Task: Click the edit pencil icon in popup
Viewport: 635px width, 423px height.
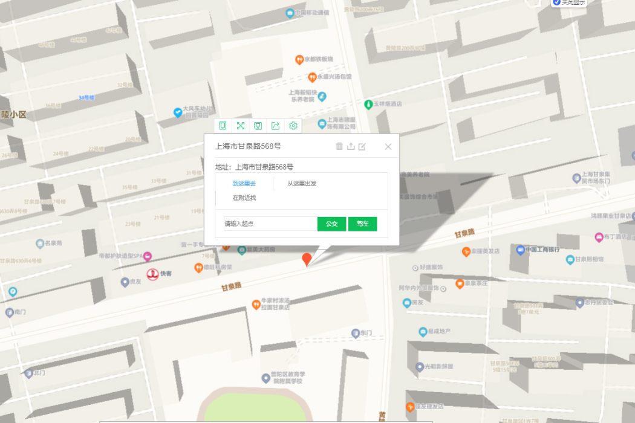Action: click(x=362, y=146)
